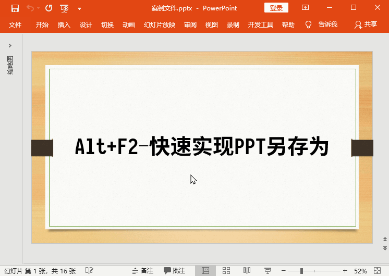Screen dimensions: 389x276
Task: Go to next slide double-arrow
Action: coord(385,248)
